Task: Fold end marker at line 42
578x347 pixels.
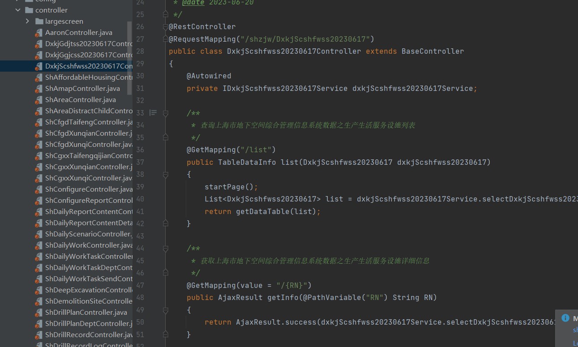Action: (x=165, y=223)
